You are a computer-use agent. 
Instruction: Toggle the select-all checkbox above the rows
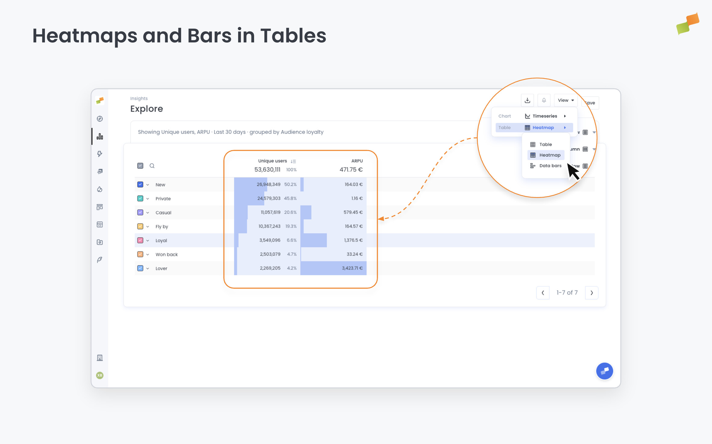[x=140, y=165]
